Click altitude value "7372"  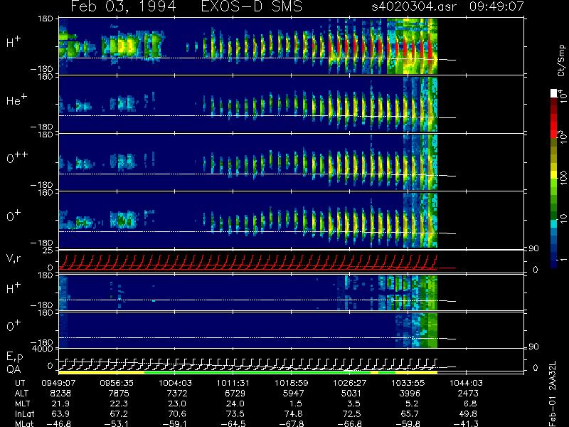pos(177,394)
